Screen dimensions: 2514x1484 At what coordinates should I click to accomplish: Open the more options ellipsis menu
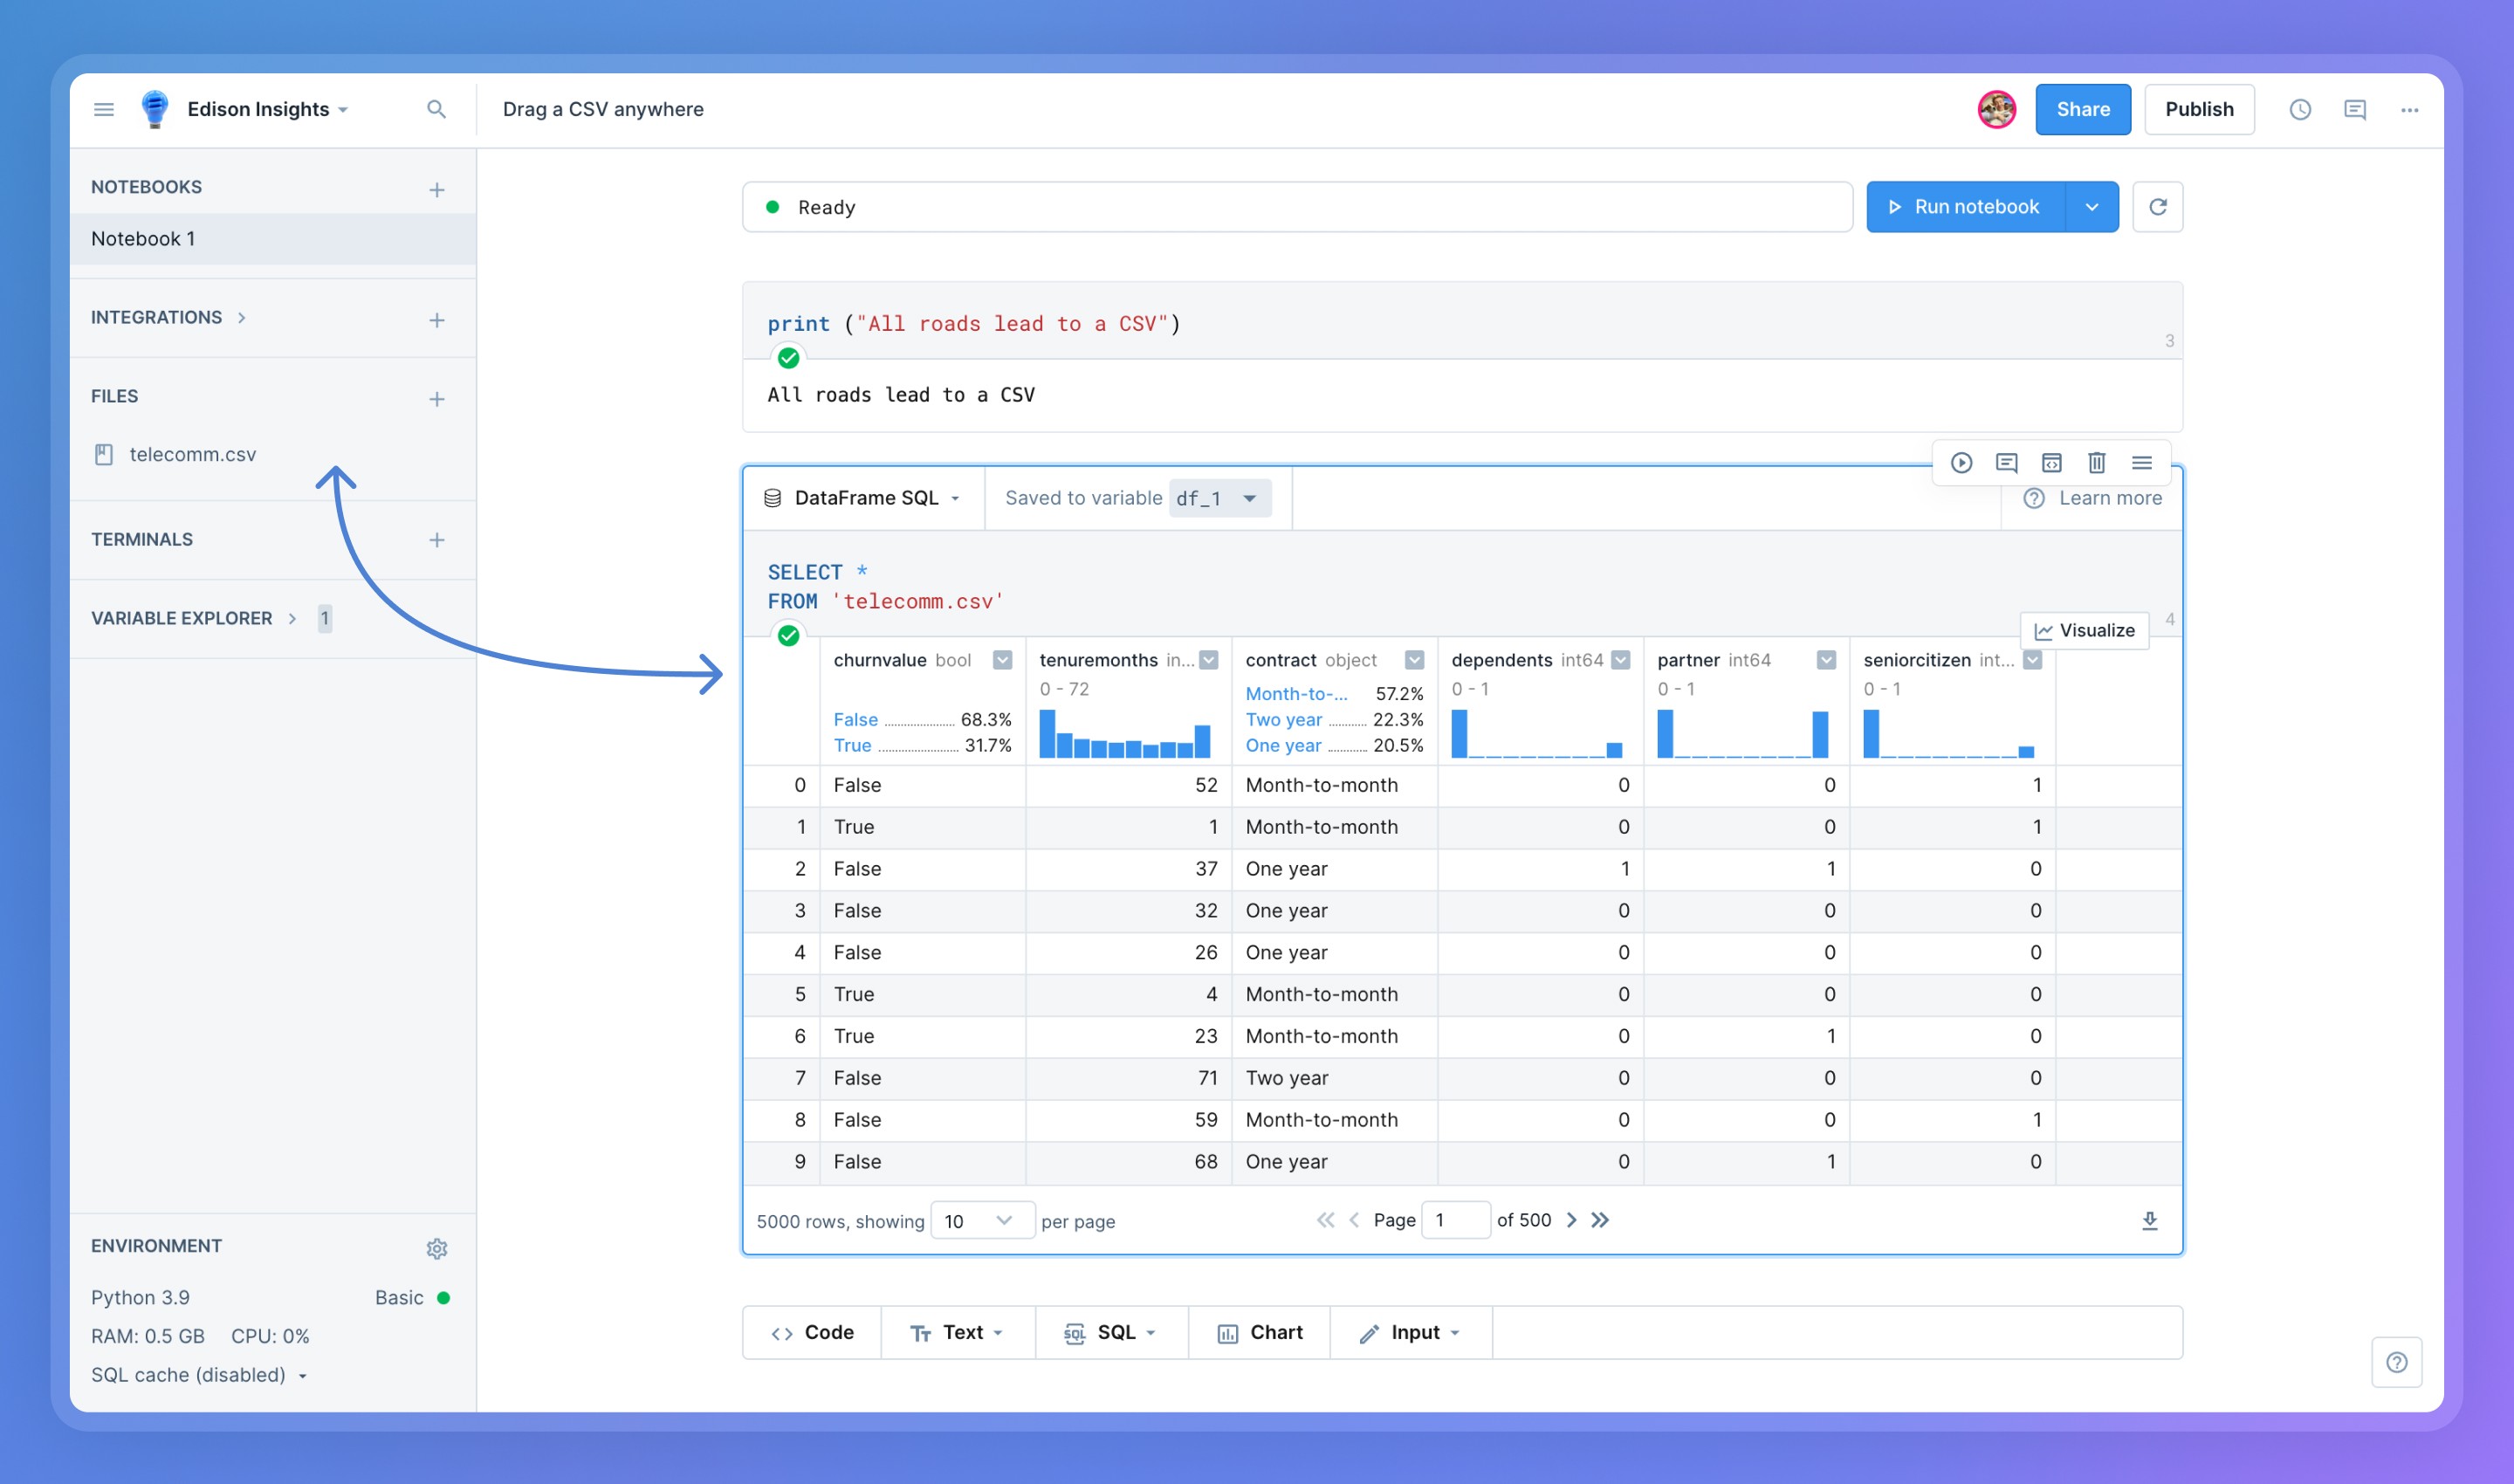pyautogui.click(x=2410, y=110)
